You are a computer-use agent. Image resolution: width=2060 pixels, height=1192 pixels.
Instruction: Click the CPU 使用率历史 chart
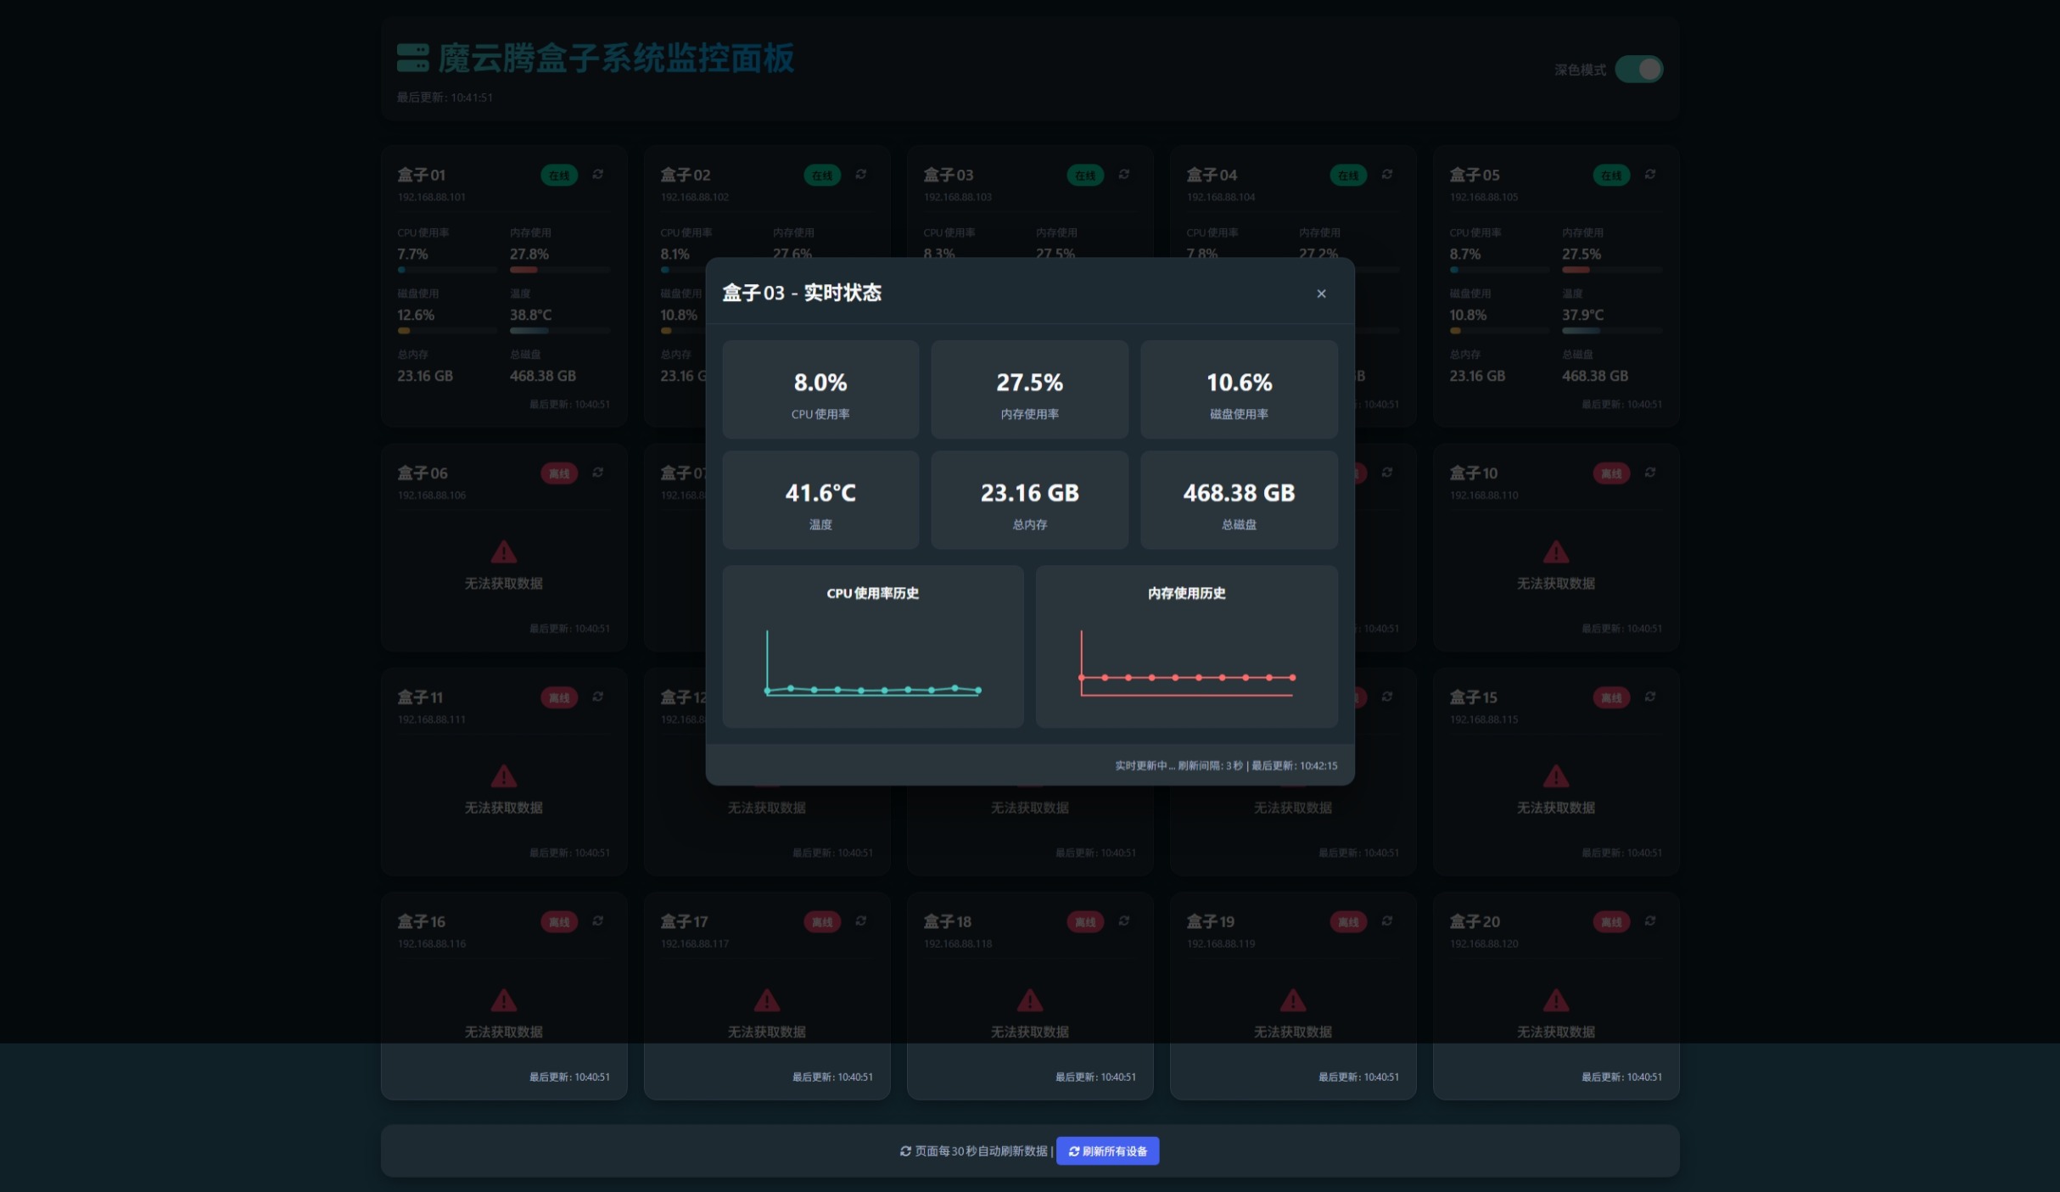[873, 662]
